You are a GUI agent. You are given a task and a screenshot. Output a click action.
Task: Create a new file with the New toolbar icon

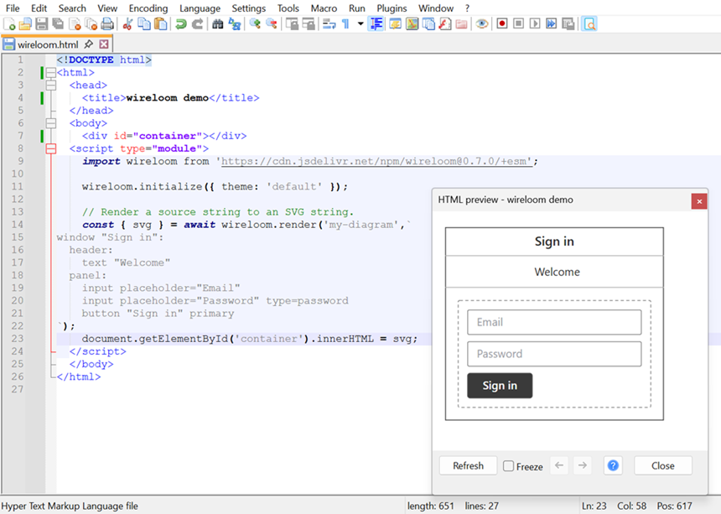(x=9, y=24)
